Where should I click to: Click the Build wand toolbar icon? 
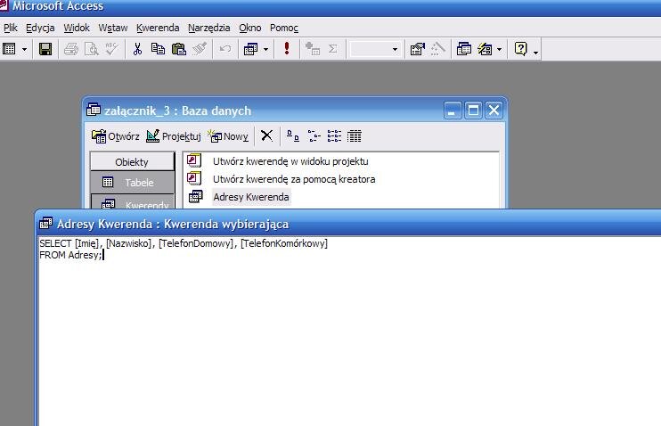[x=438, y=49]
